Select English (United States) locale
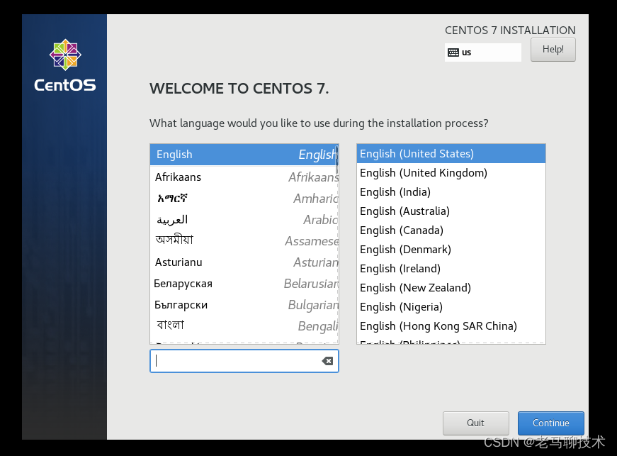This screenshot has width=617, height=456. pyautogui.click(x=451, y=154)
